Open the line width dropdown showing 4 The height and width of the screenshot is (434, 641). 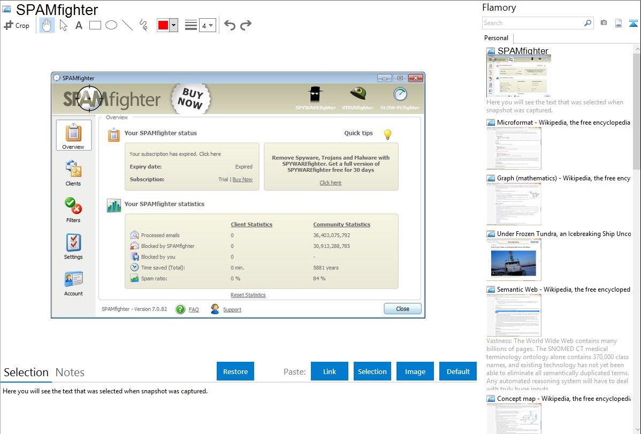[x=207, y=26]
